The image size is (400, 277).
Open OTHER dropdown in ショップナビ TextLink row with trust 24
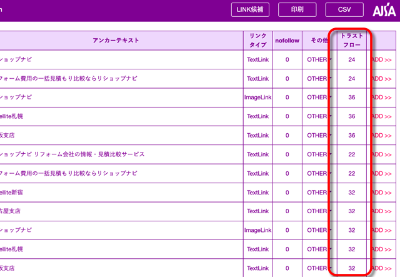click(x=319, y=60)
